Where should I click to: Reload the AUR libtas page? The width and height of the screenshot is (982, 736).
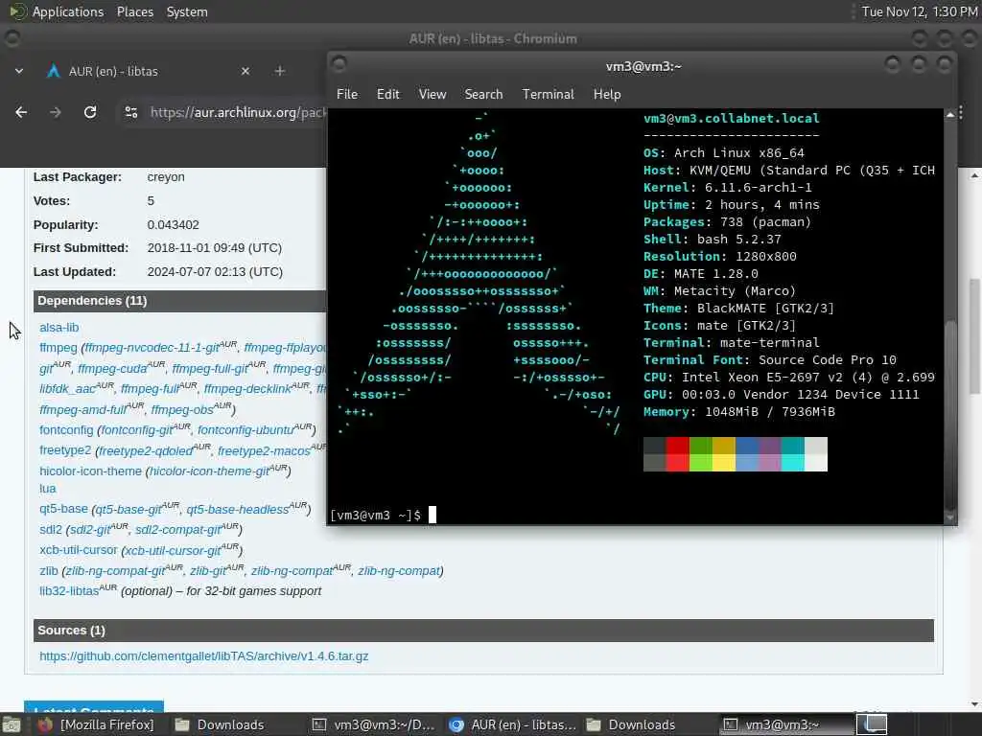coord(90,112)
